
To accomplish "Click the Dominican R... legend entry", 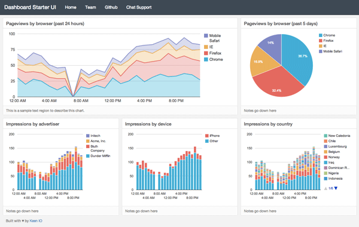I will click(x=337, y=168).
